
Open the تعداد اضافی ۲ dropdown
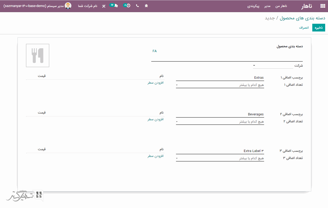[220, 122]
